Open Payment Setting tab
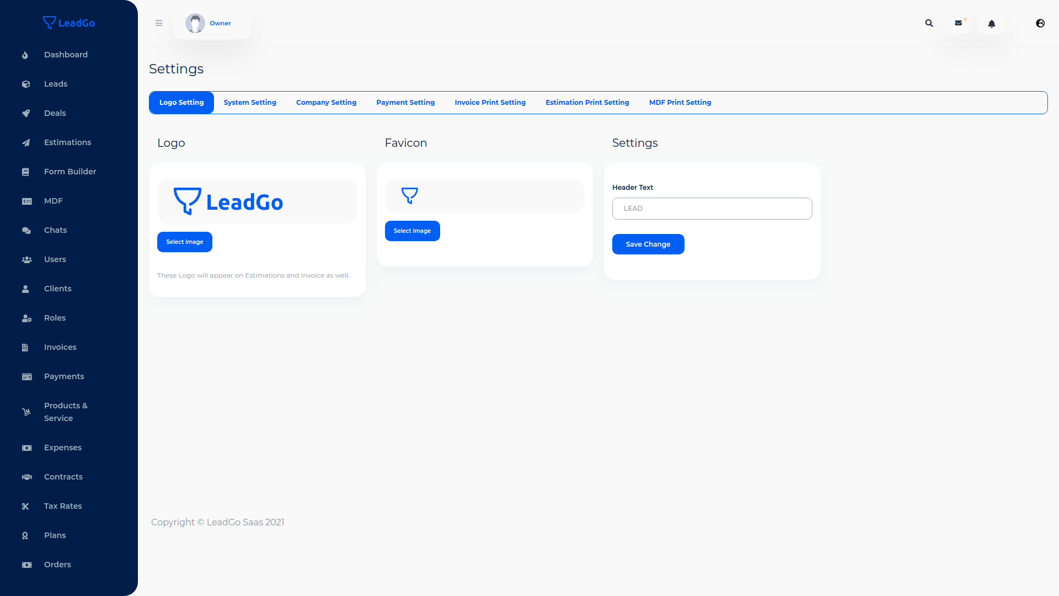The width and height of the screenshot is (1059, 596). (x=405, y=102)
